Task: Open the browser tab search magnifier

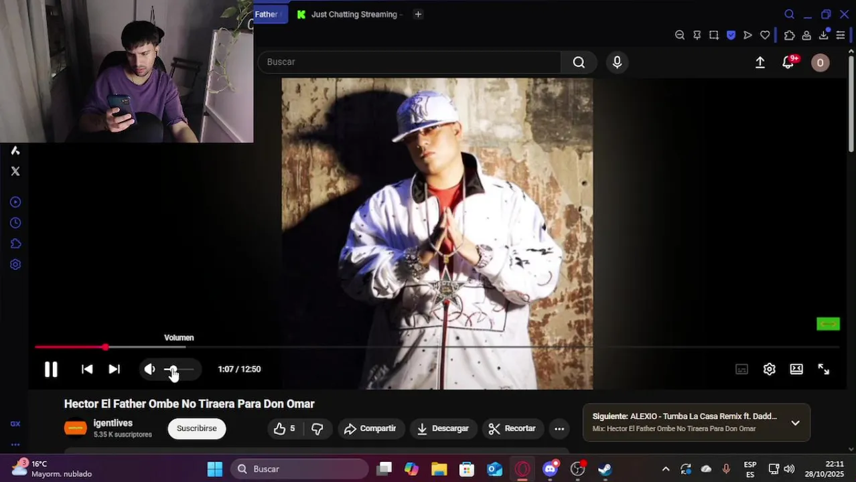Action: click(x=789, y=14)
